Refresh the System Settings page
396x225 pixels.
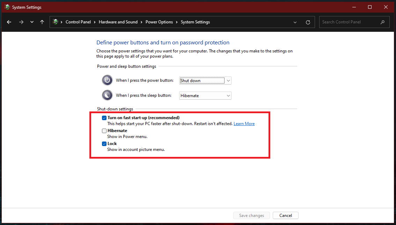click(308, 22)
